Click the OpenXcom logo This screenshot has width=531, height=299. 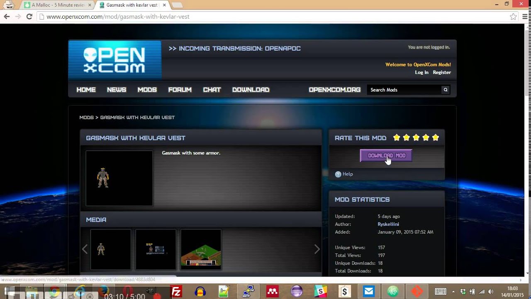pyautogui.click(x=115, y=60)
